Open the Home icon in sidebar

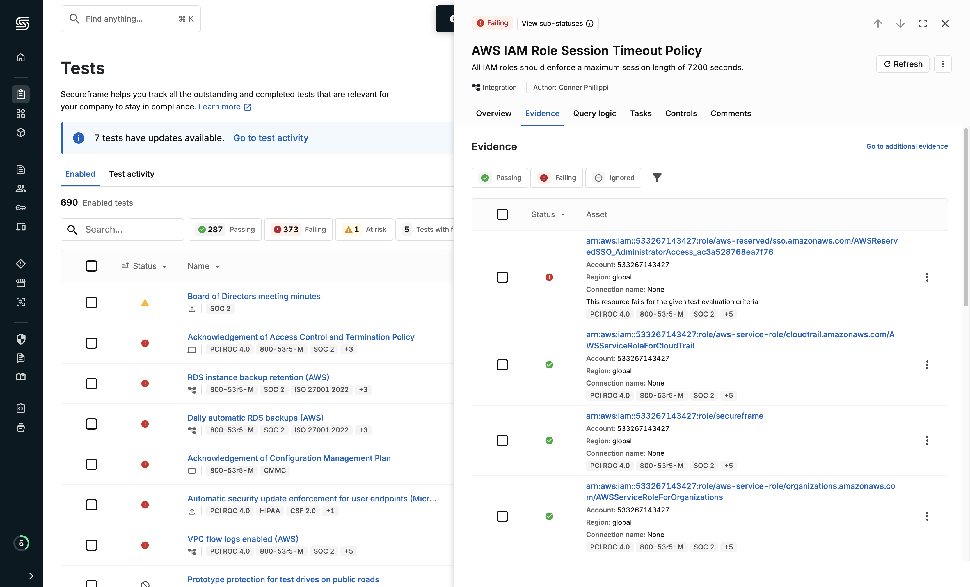(21, 58)
